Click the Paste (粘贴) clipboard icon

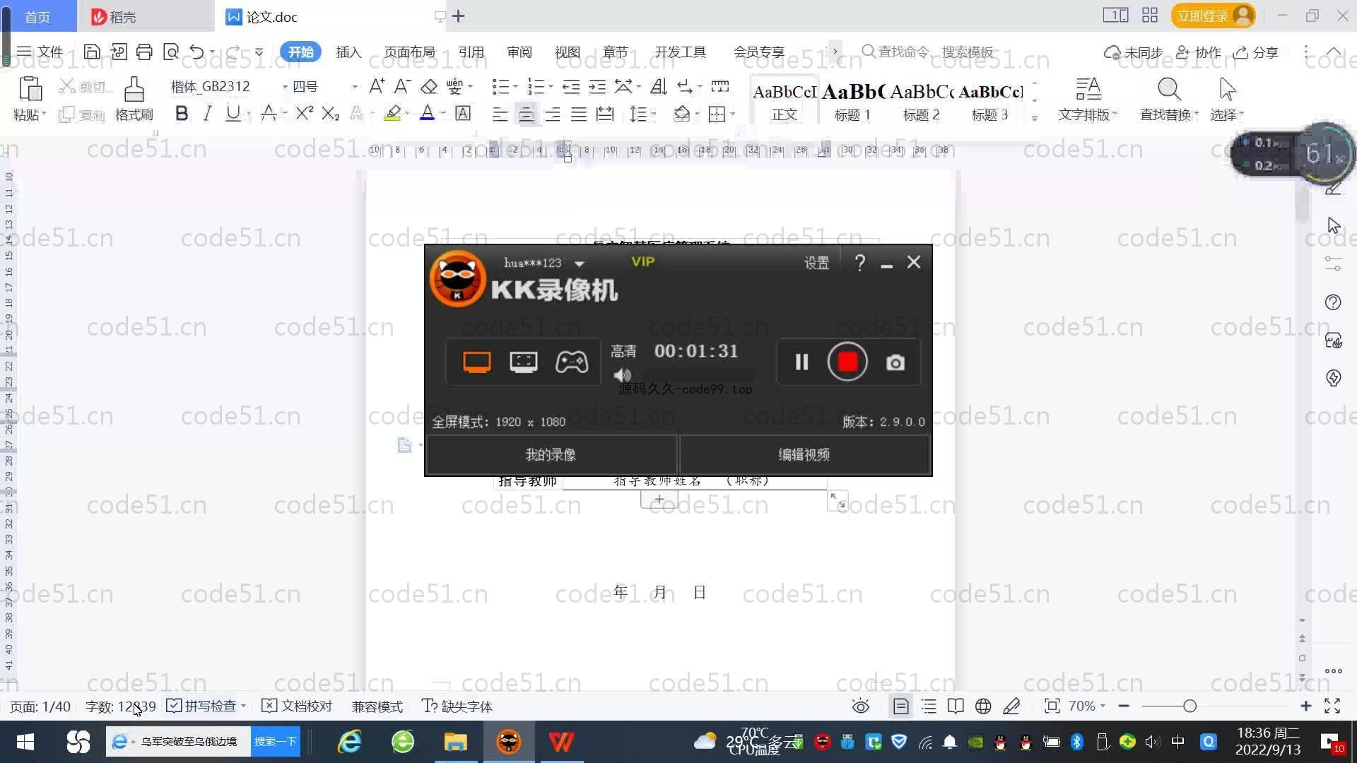coord(30,89)
